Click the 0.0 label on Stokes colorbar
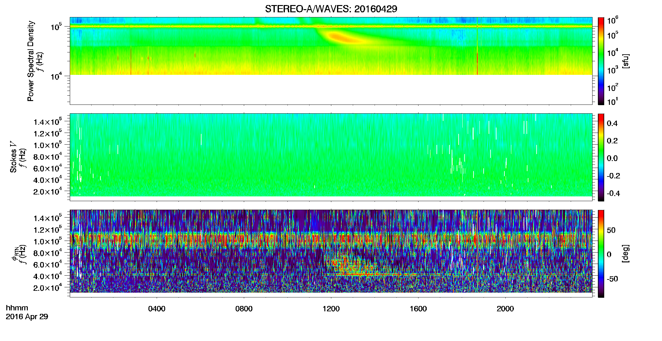 click(612, 158)
